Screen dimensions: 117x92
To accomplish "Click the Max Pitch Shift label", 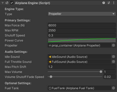I will pos(16,67).
